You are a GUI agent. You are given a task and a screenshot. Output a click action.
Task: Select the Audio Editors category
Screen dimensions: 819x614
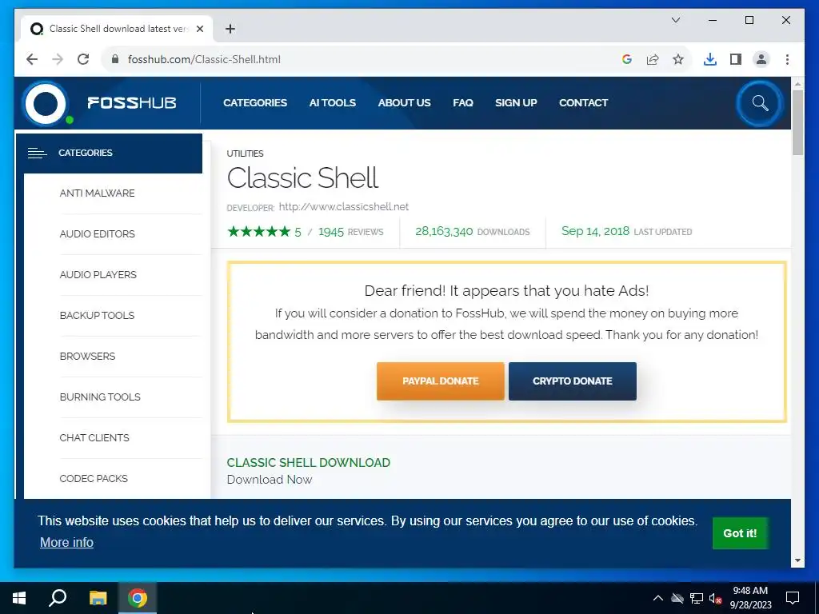[97, 234]
